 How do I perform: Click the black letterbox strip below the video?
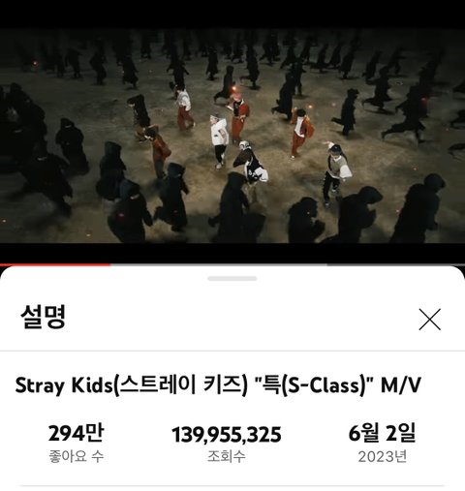pos(232,253)
